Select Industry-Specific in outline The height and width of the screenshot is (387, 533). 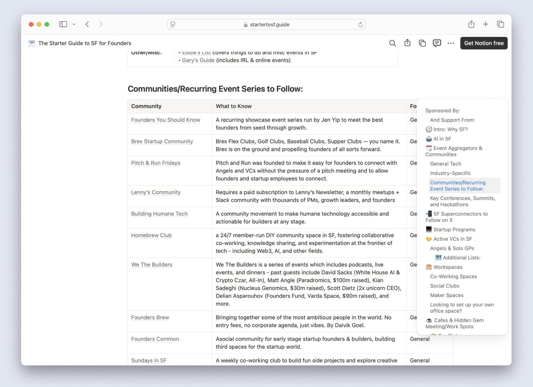point(450,173)
